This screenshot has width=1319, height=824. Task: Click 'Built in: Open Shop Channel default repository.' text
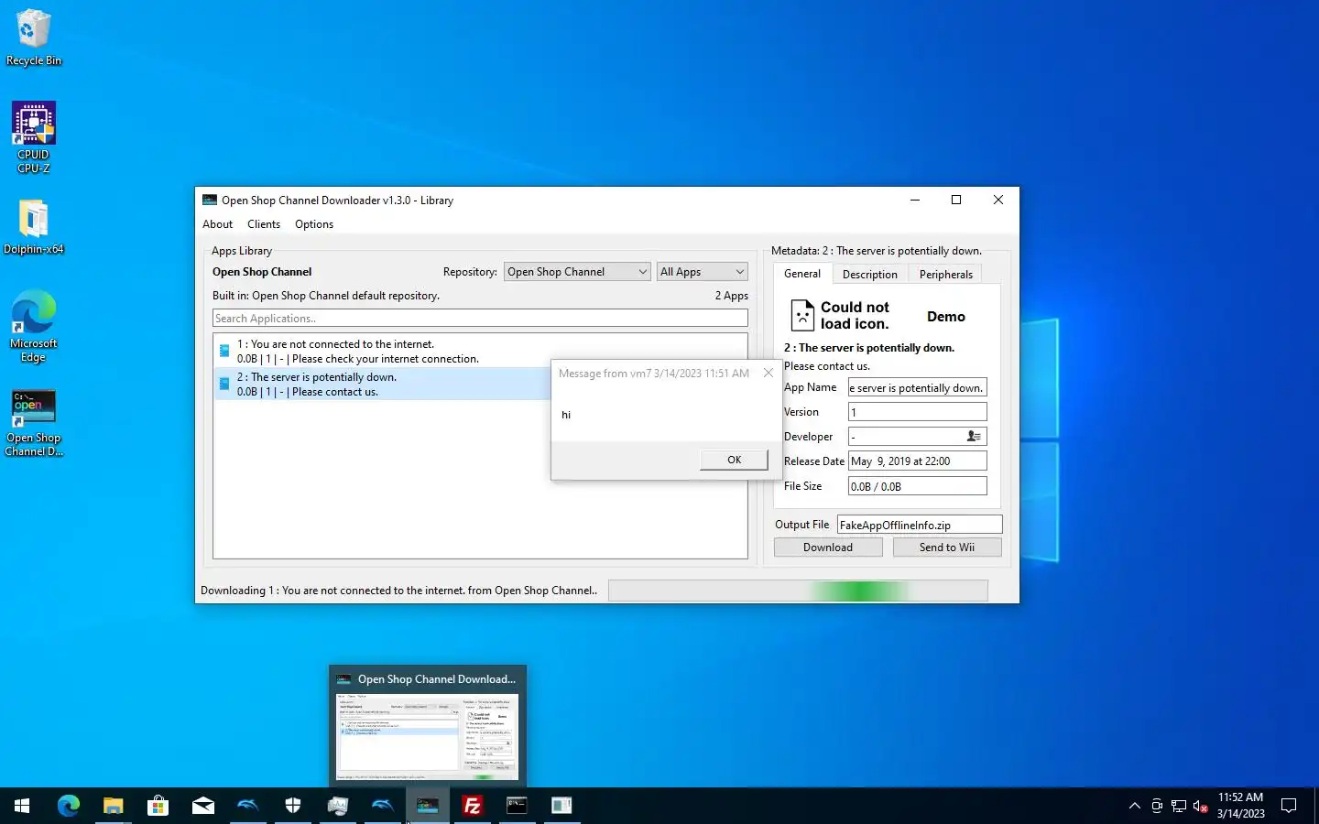point(326,296)
